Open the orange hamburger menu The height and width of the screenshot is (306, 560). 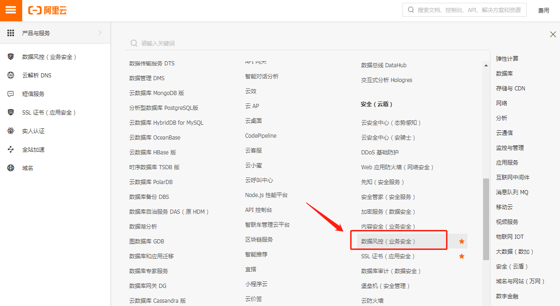point(11,10)
